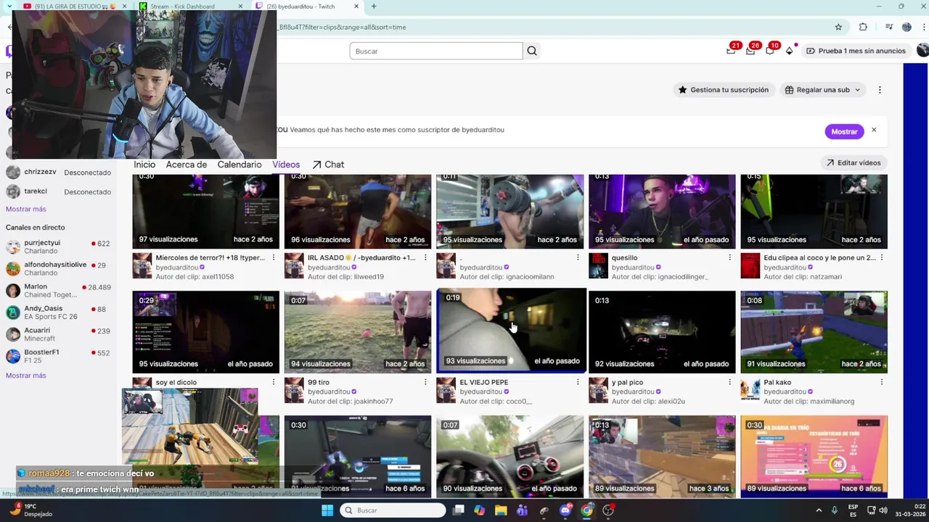Play the 'EL VIEJO PEPE' clip thumbnail
The image size is (929, 522).
(511, 331)
